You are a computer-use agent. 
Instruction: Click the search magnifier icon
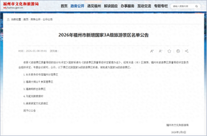[197, 6]
